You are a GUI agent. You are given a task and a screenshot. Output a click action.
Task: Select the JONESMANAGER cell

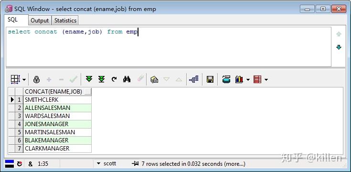click(x=57, y=124)
